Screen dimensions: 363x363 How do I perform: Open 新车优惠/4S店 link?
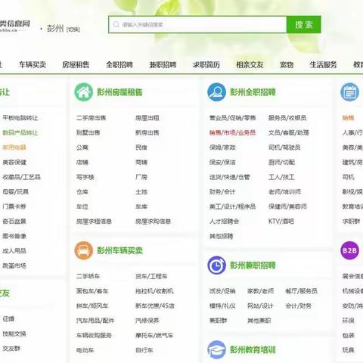(155, 306)
